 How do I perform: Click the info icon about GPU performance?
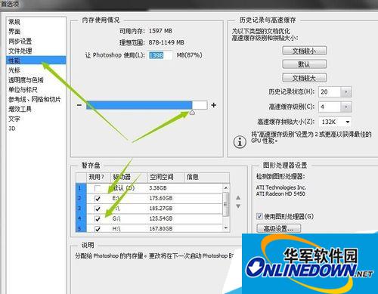240,142
